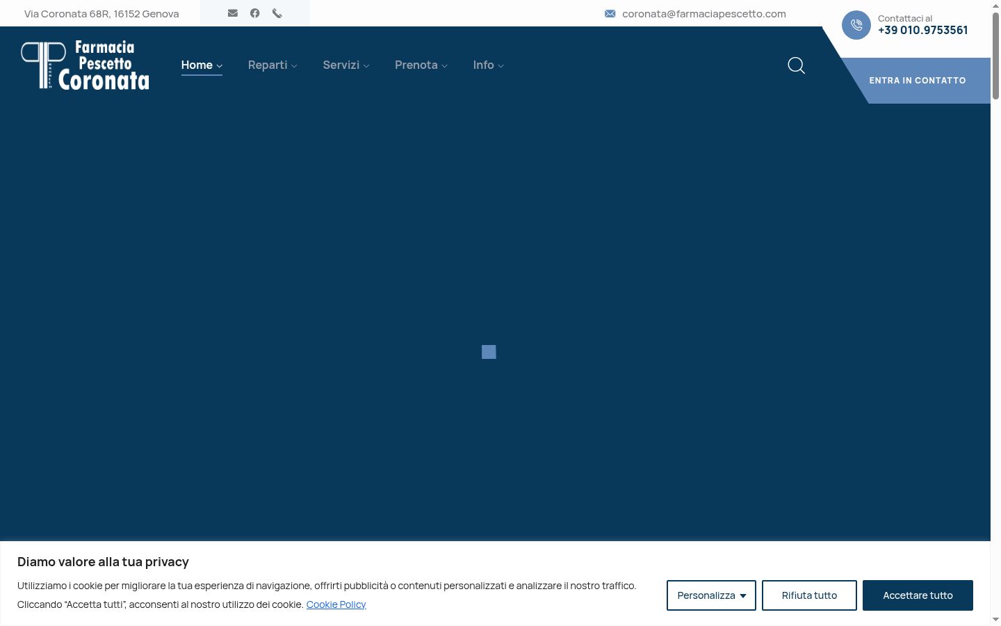Click the blue envelope icon beside email address
The width and height of the screenshot is (1001, 626).
pyautogui.click(x=610, y=14)
